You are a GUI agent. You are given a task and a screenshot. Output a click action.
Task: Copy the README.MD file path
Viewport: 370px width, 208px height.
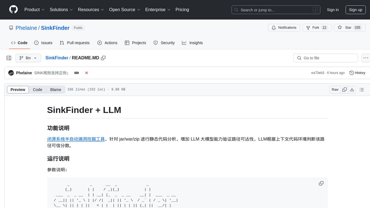[103, 58]
